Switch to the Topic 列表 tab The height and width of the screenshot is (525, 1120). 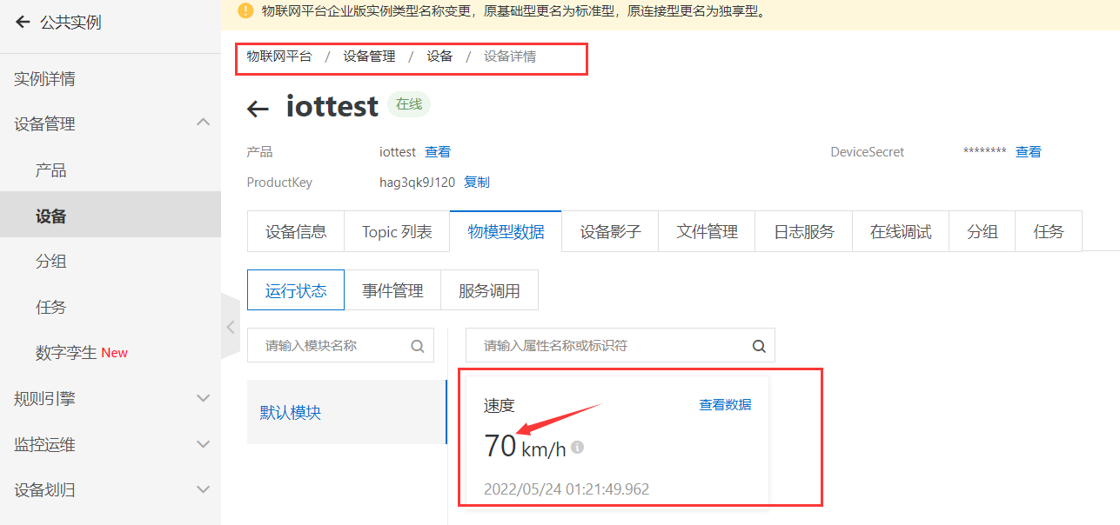(x=397, y=232)
